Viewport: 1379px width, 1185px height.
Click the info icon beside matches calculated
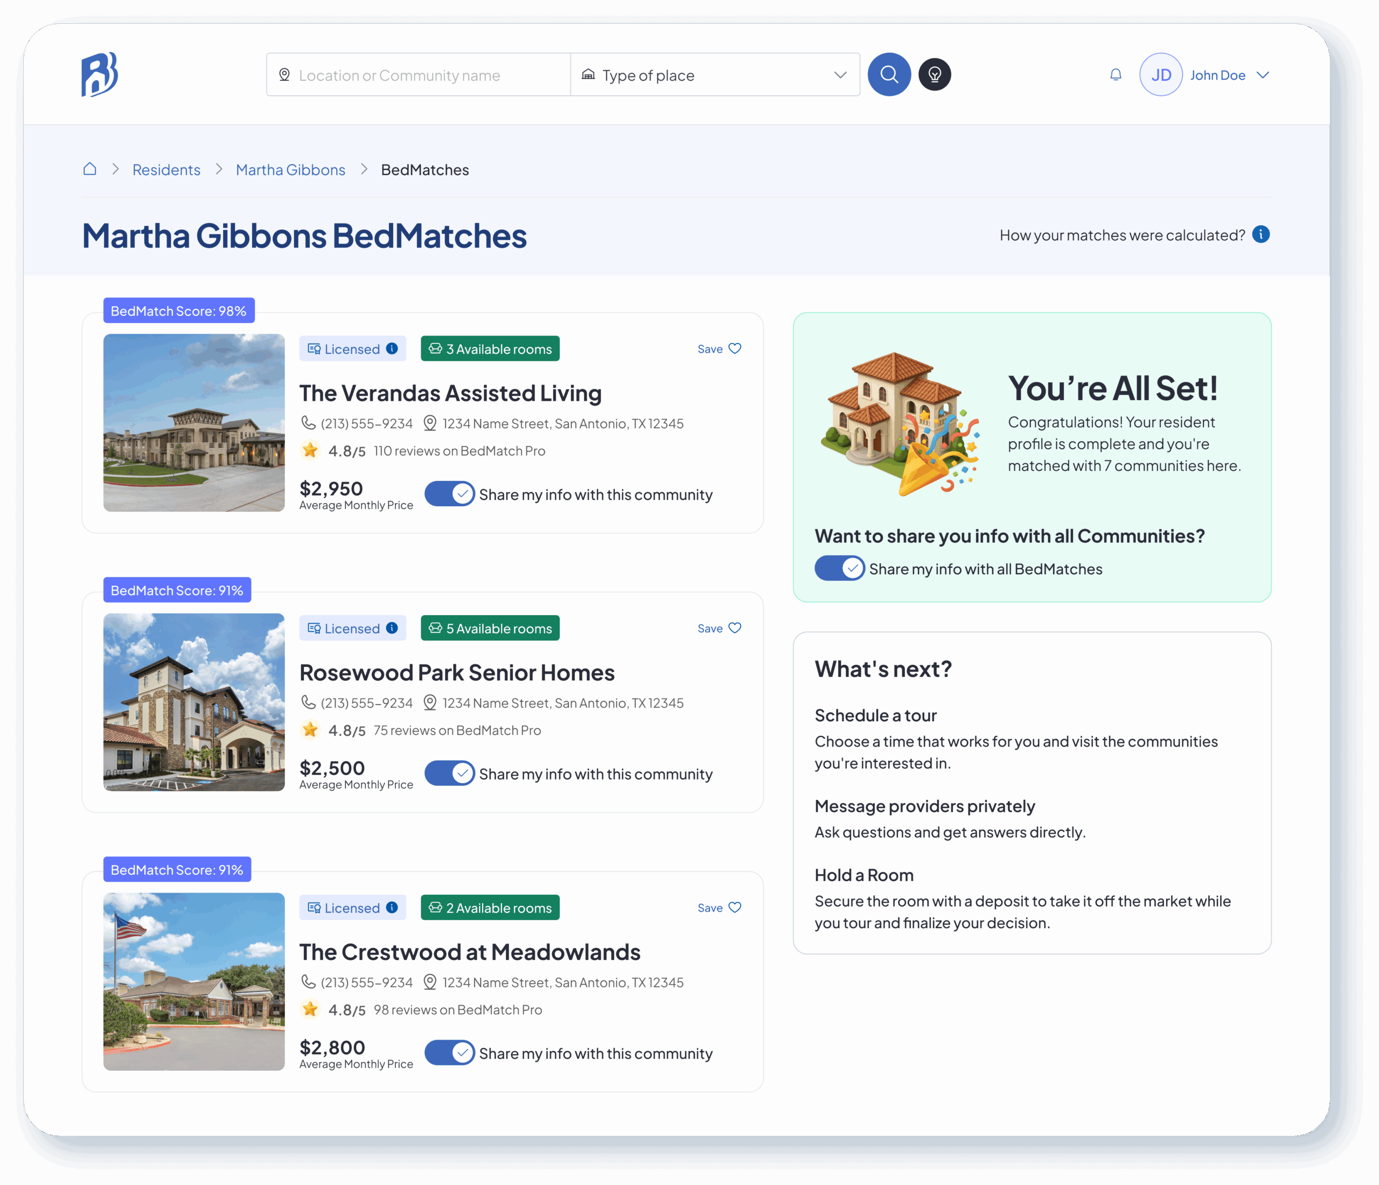tap(1260, 234)
